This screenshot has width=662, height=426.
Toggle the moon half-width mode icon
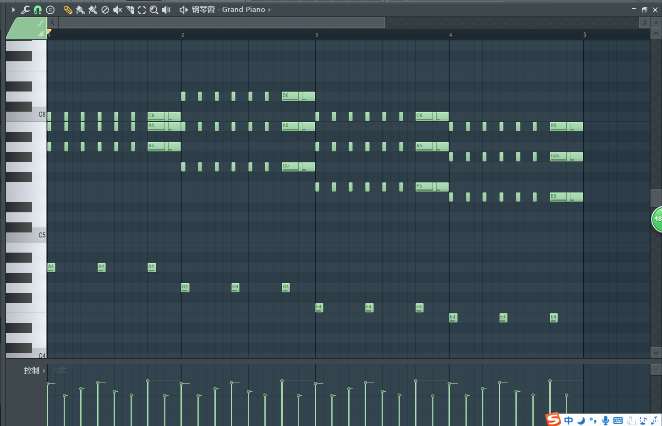[581, 421]
